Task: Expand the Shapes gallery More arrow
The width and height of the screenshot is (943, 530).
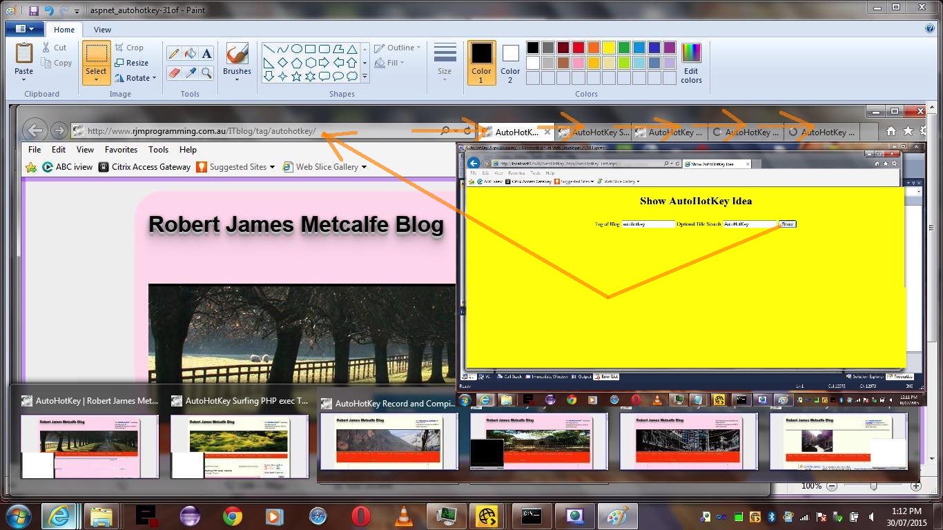Action: click(364, 77)
